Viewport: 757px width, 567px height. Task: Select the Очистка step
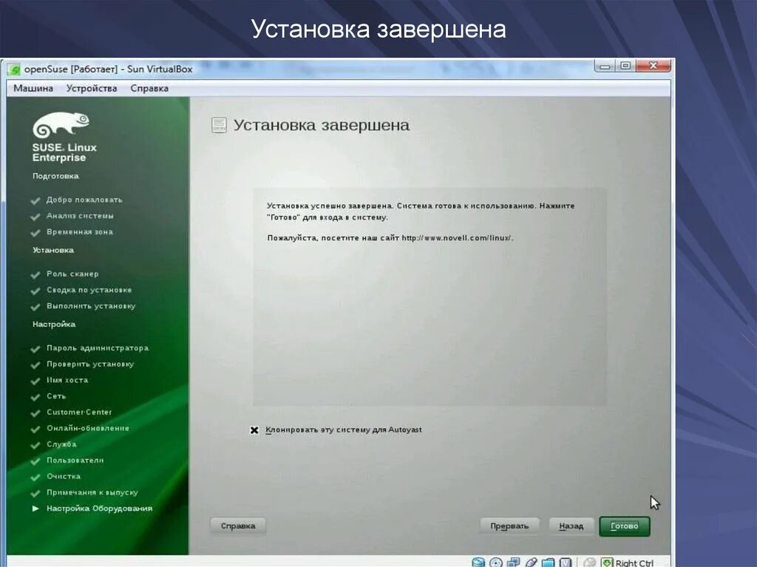point(64,476)
